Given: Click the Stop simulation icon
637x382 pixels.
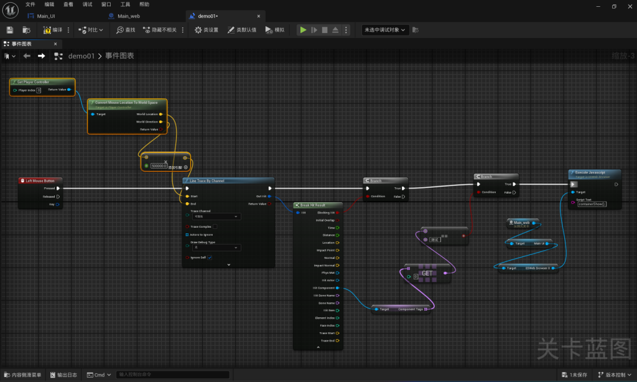Looking at the screenshot, I should click(x=325, y=30).
